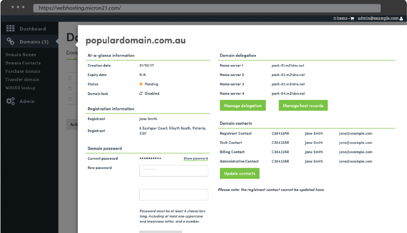Click the masked current password dots
This screenshot has width=407, height=233.
point(151,158)
